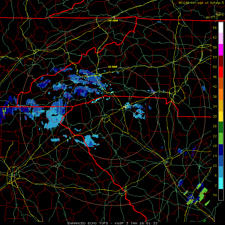Click the '46' legend value
The height and width of the screenshot is (225, 225).
point(215,77)
